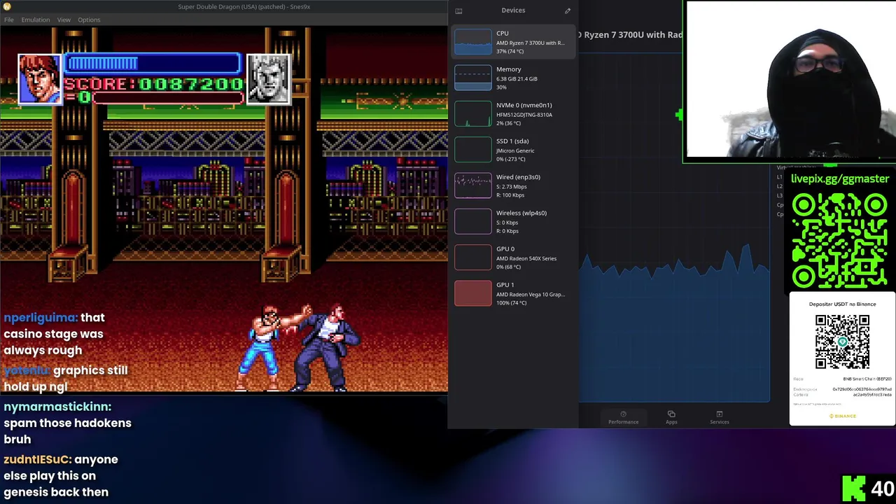Click the '100% (74 °C)' GPU 1 reading
The width and height of the screenshot is (896, 504).
pos(511,302)
